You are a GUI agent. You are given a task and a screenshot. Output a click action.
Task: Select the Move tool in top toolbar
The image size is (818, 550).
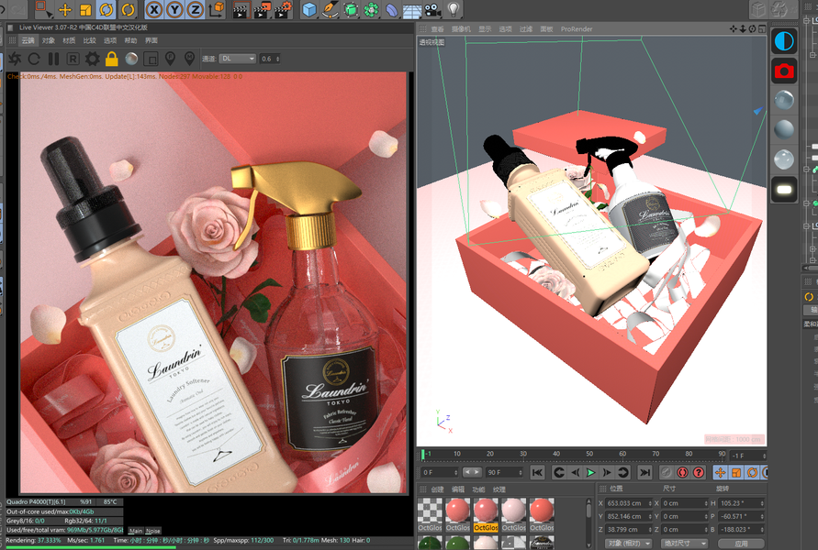pos(64,9)
